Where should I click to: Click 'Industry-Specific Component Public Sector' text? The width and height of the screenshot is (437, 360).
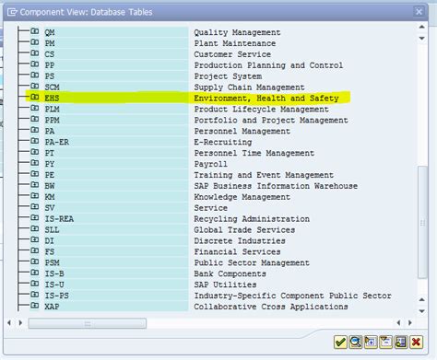(x=292, y=296)
